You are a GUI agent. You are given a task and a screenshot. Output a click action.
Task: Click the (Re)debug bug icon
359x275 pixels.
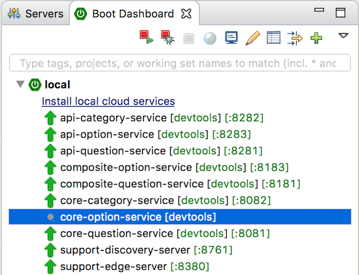point(168,37)
